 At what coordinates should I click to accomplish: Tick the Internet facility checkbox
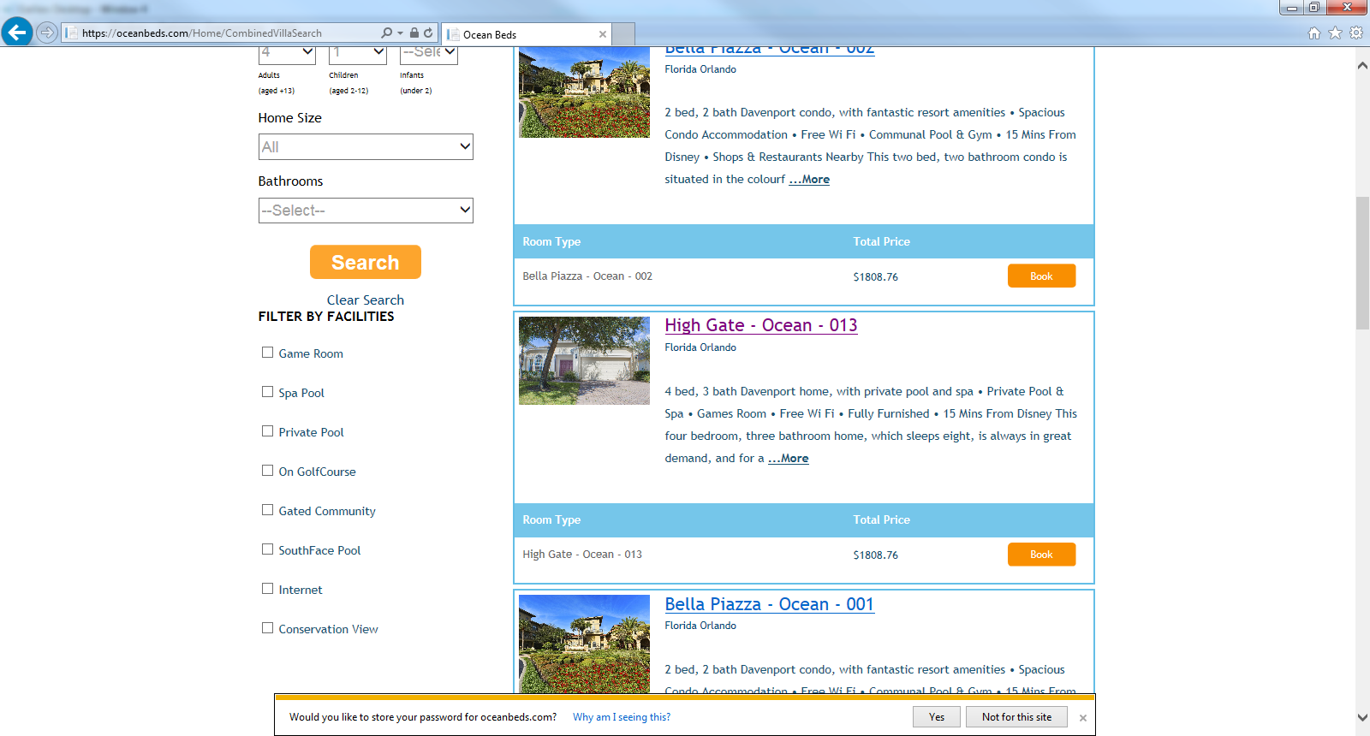click(267, 589)
